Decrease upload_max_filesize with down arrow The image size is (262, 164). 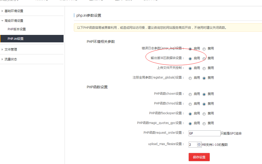click(199, 146)
